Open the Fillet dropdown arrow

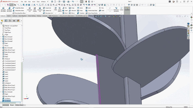(56, 13)
